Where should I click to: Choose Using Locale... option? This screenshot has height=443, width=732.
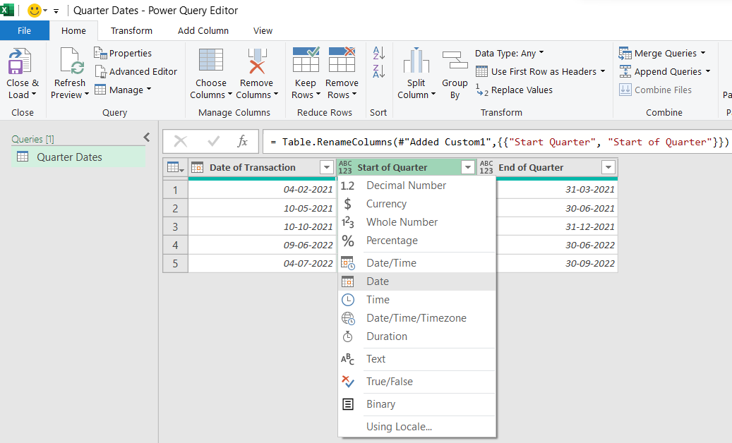416,427
